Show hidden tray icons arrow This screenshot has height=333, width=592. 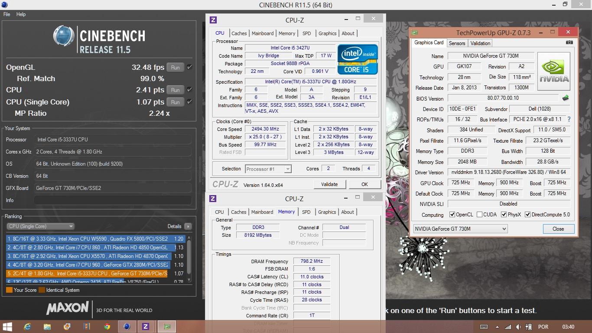coord(497,327)
